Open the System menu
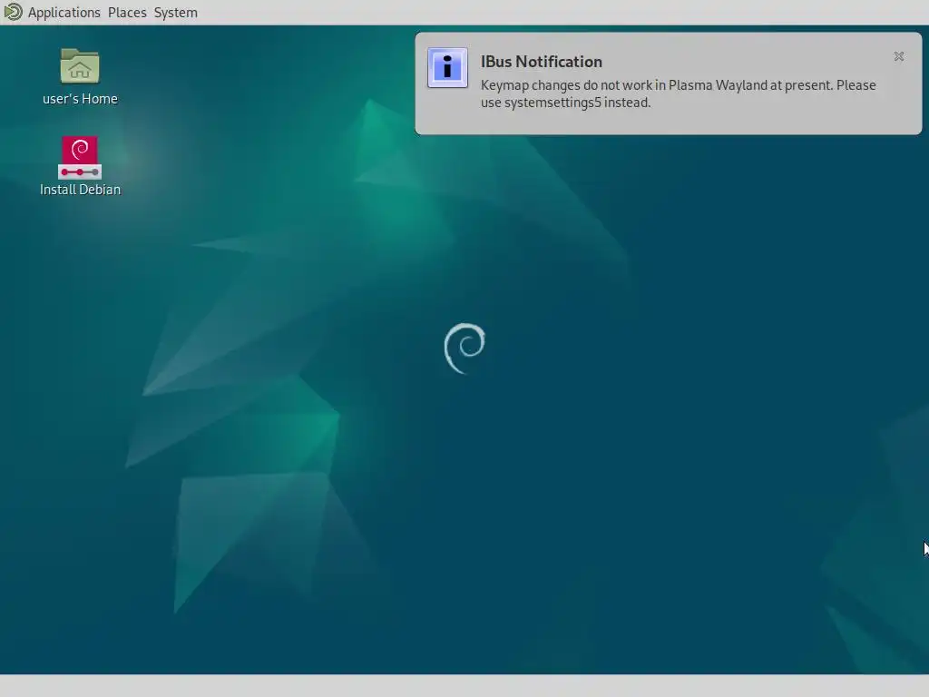Image resolution: width=929 pixels, height=697 pixels. pos(175,13)
